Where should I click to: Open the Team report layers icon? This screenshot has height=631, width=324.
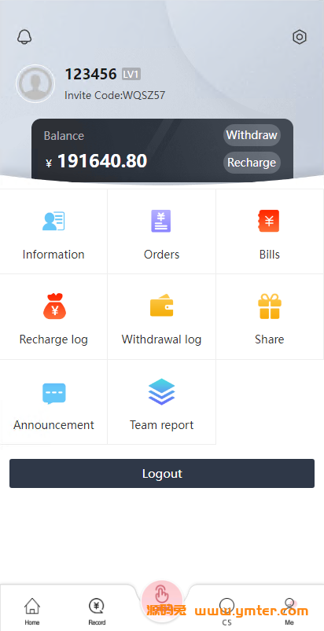coord(161,391)
